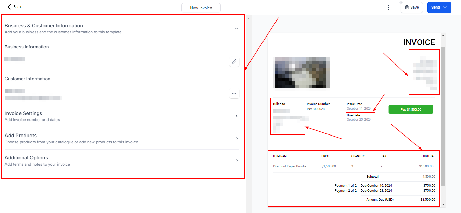Click the blue Send button
Image resolution: width=461 pixels, height=213 pixels.
click(x=439, y=8)
